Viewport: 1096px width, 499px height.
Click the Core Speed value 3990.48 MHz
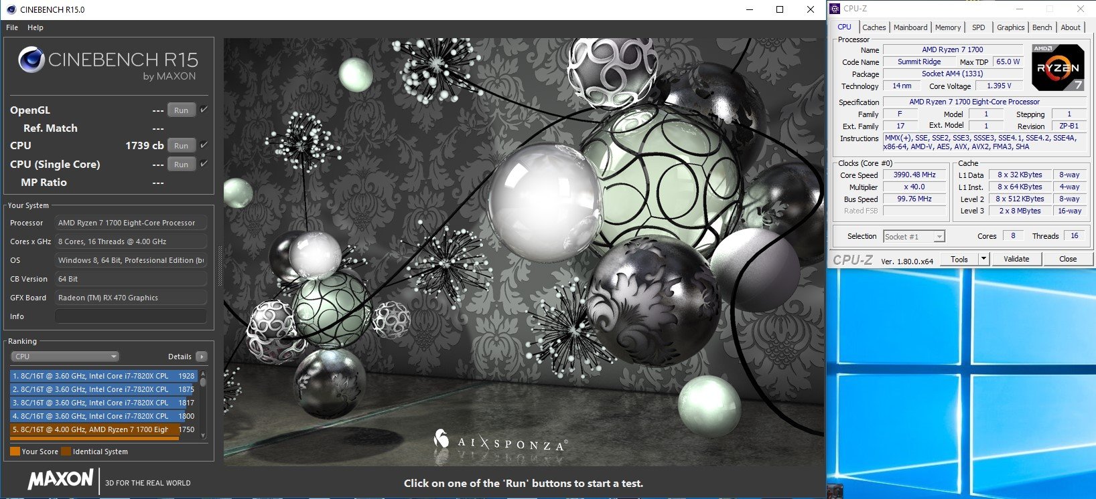tap(914, 175)
